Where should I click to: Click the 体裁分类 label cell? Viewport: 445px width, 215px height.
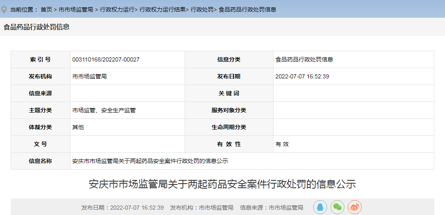pyautogui.click(x=40, y=127)
